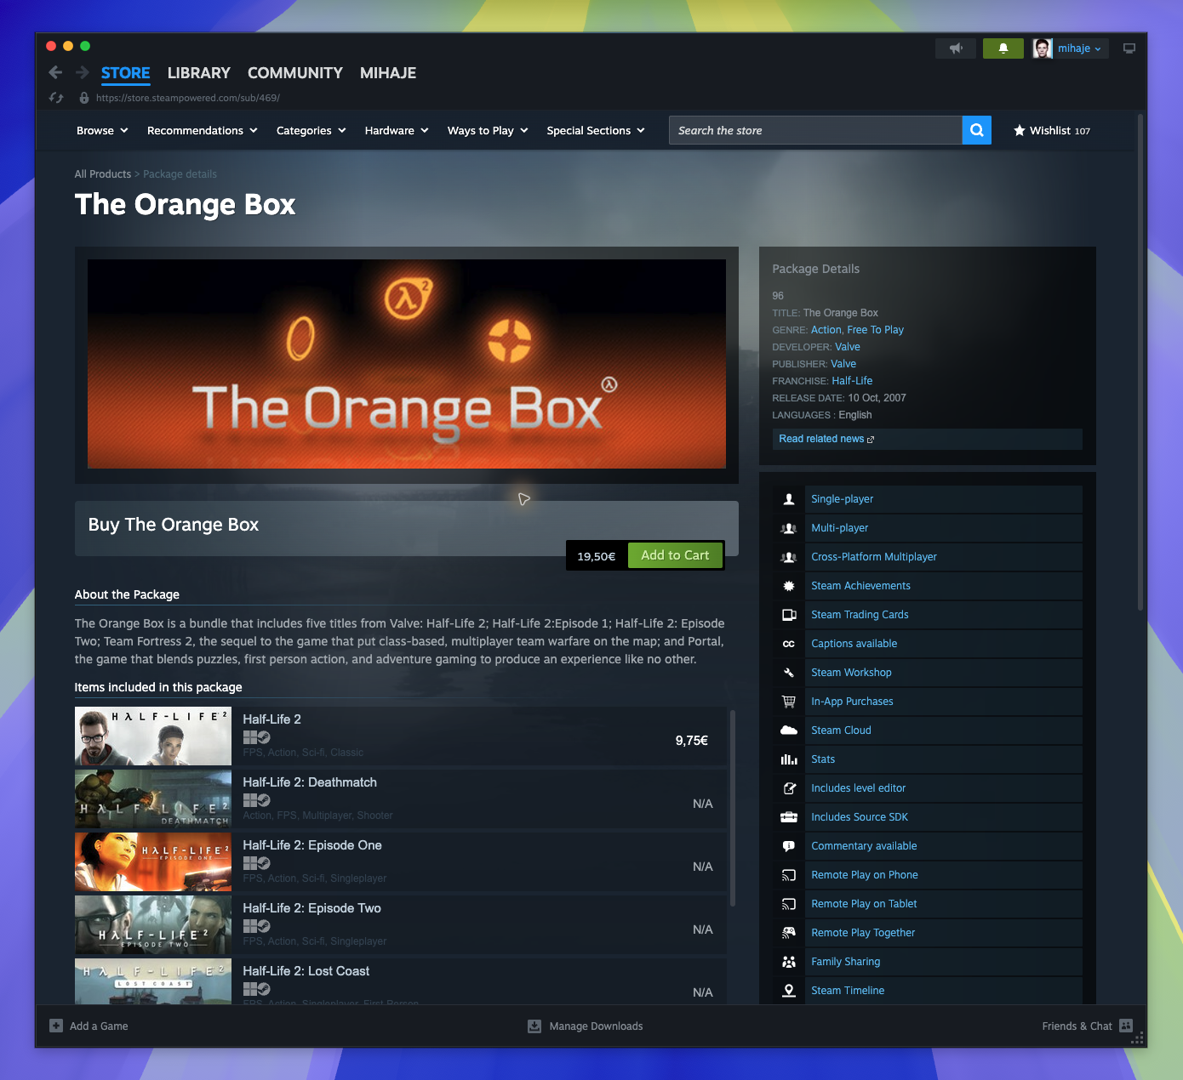The image size is (1183, 1080).
Task: Click the Steam Workshop wrench icon
Action: (789, 673)
